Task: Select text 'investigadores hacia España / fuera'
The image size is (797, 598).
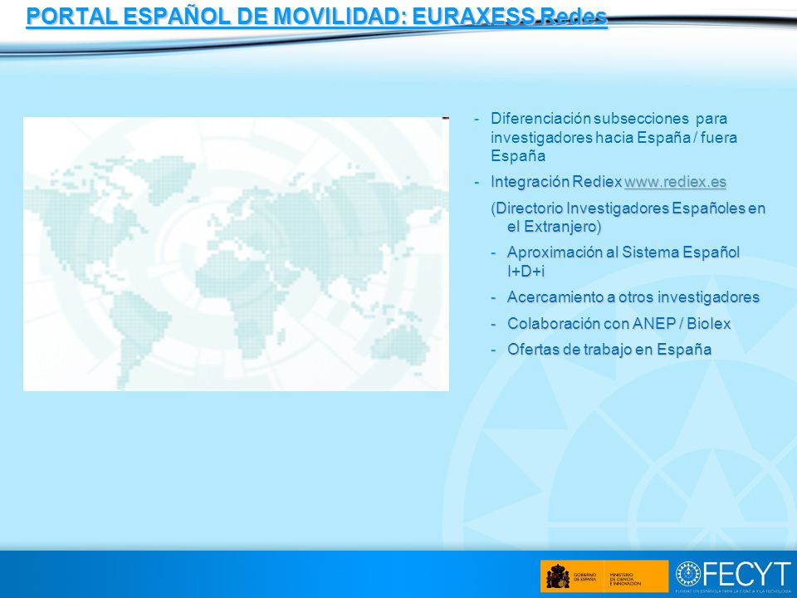Action: click(x=614, y=137)
